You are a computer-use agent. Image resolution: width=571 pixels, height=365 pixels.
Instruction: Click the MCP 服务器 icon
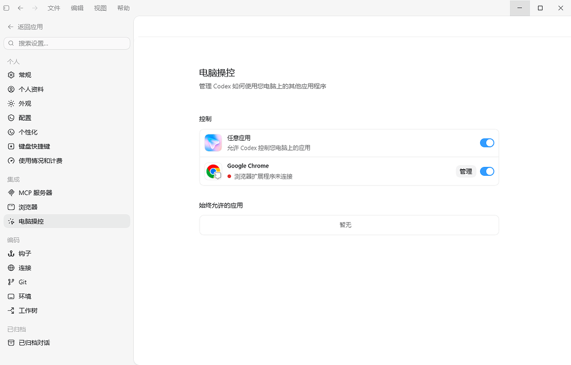(11, 193)
